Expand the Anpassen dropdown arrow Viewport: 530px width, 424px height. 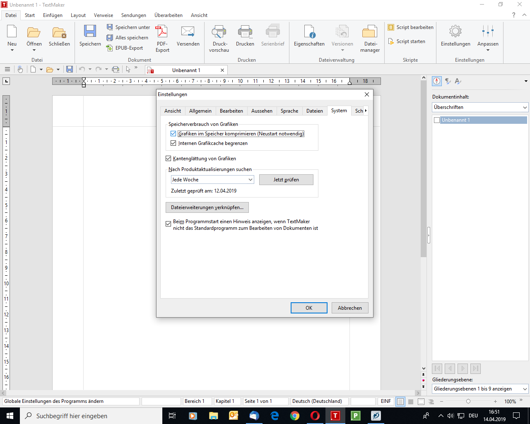488,50
